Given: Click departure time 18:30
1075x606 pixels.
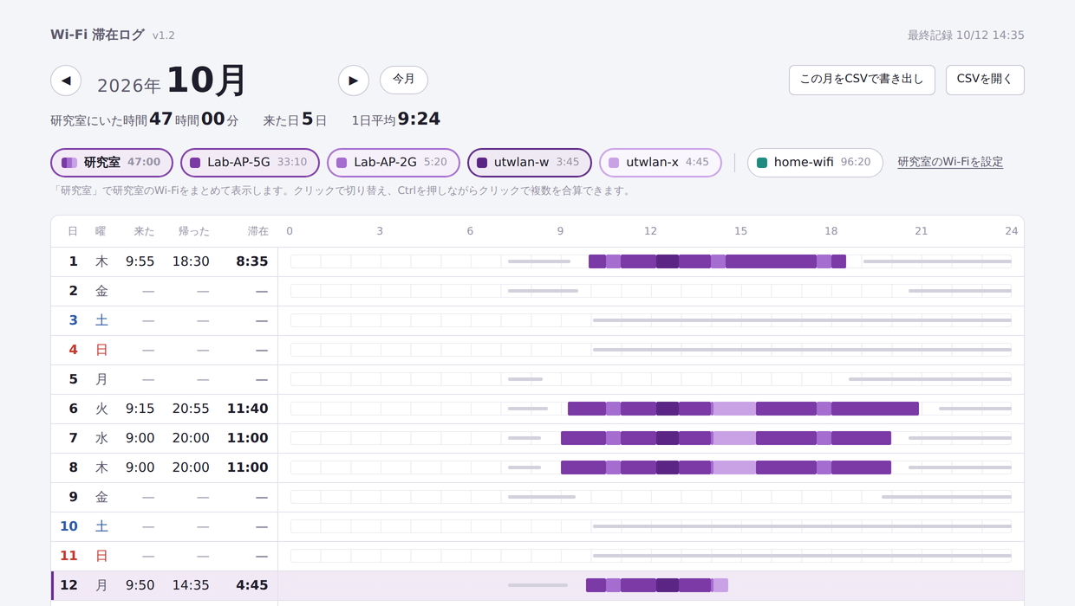Looking at the screenshot, I should tap(191, 261).
